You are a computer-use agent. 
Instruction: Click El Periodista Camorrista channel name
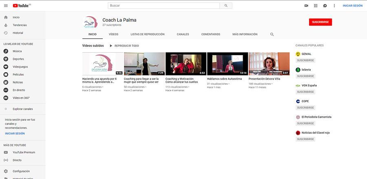[316, 117]
